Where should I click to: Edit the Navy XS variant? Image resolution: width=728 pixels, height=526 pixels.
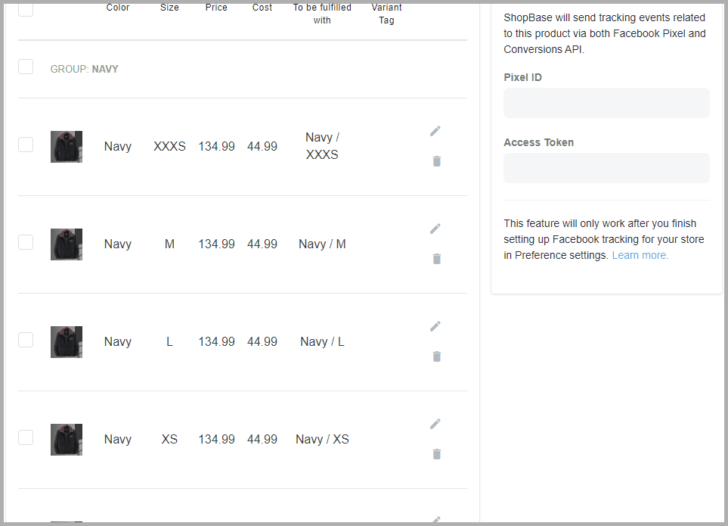click(435, 424)
